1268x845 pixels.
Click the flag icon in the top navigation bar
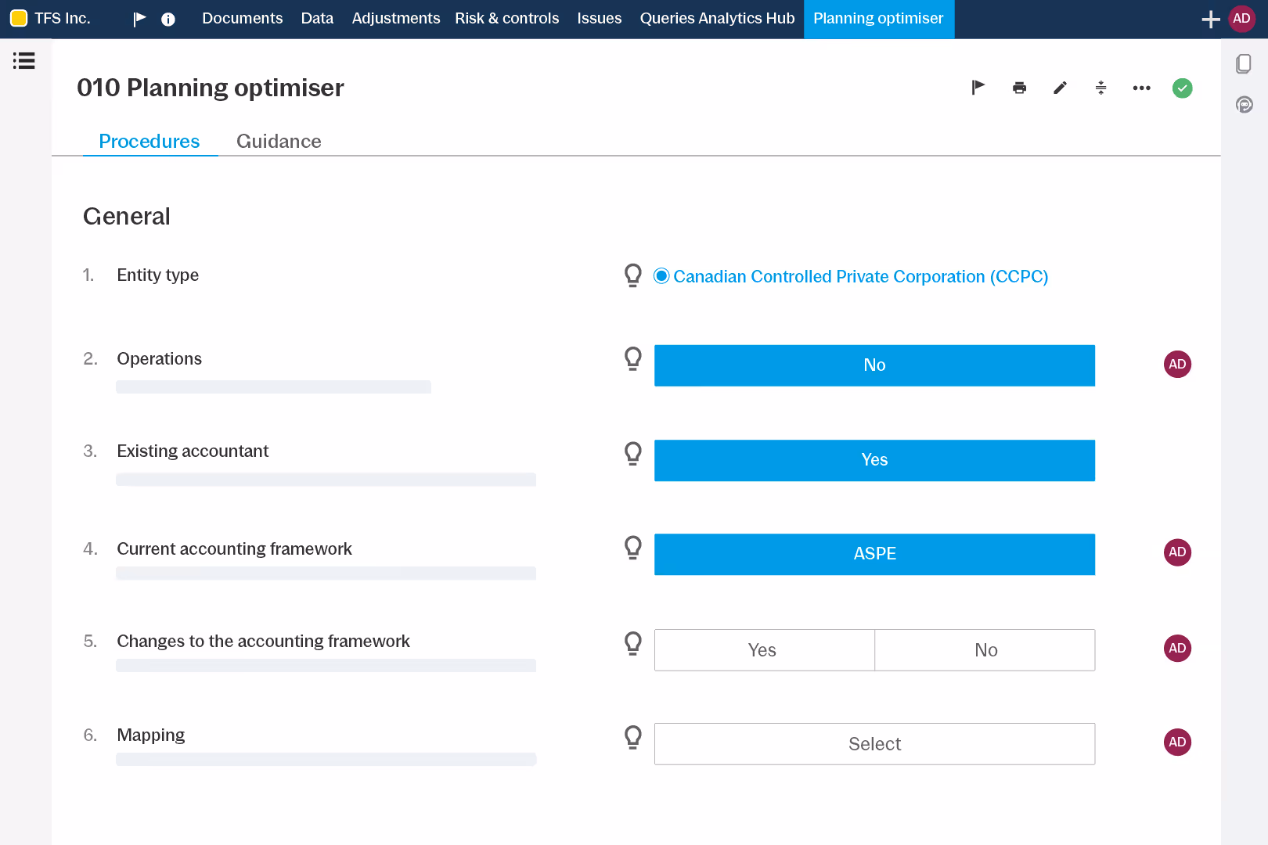[x=140, y=19]
